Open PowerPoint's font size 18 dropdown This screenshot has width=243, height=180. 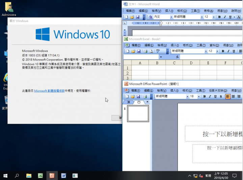tap(199, 97)
